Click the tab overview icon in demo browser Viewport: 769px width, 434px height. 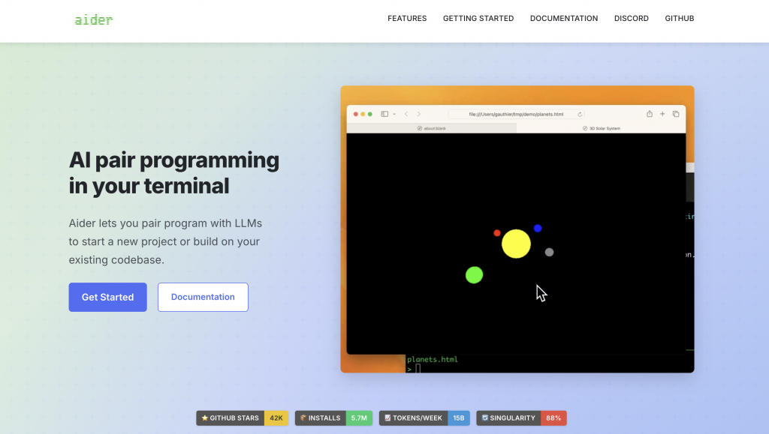[676, 114]
